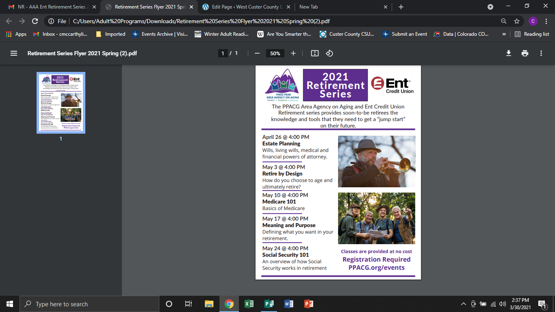Image resolution: width=555 pixels, height=312 pixels.
Task: Click the PPACG.org/events text on flyer
Action: click(377, 268)
